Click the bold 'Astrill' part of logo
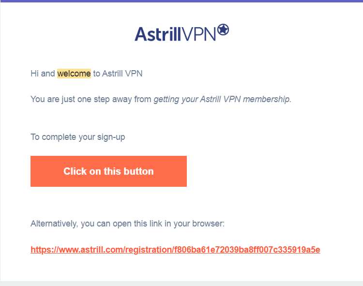The image size is (363, 286). pos(158,34)
